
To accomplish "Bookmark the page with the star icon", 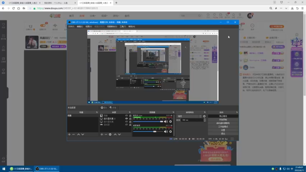I will coord(24,8).
